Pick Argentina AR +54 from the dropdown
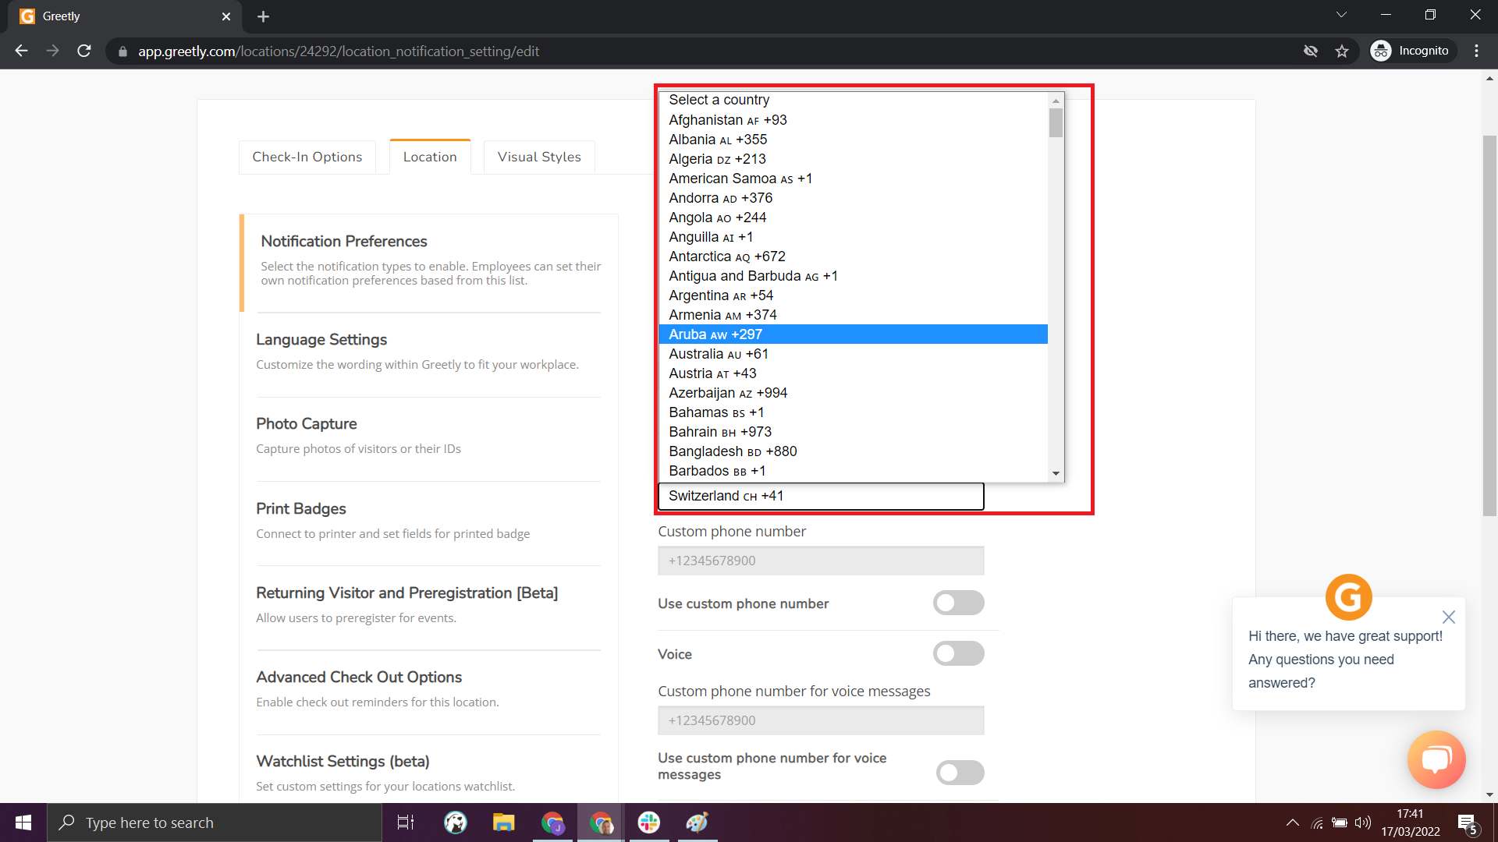 pyautogui.click(x=854, y=295)
